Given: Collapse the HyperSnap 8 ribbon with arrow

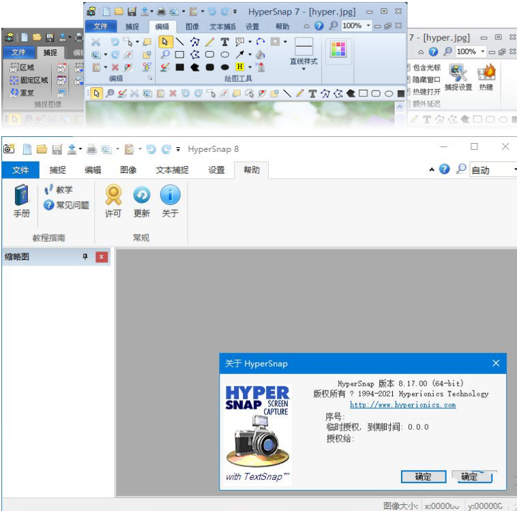Looking at the screenshot, I should 432,170.
